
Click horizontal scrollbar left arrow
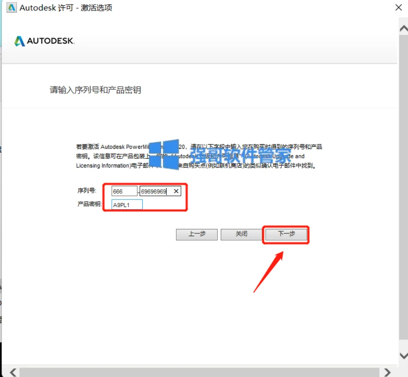pos(13,372)
